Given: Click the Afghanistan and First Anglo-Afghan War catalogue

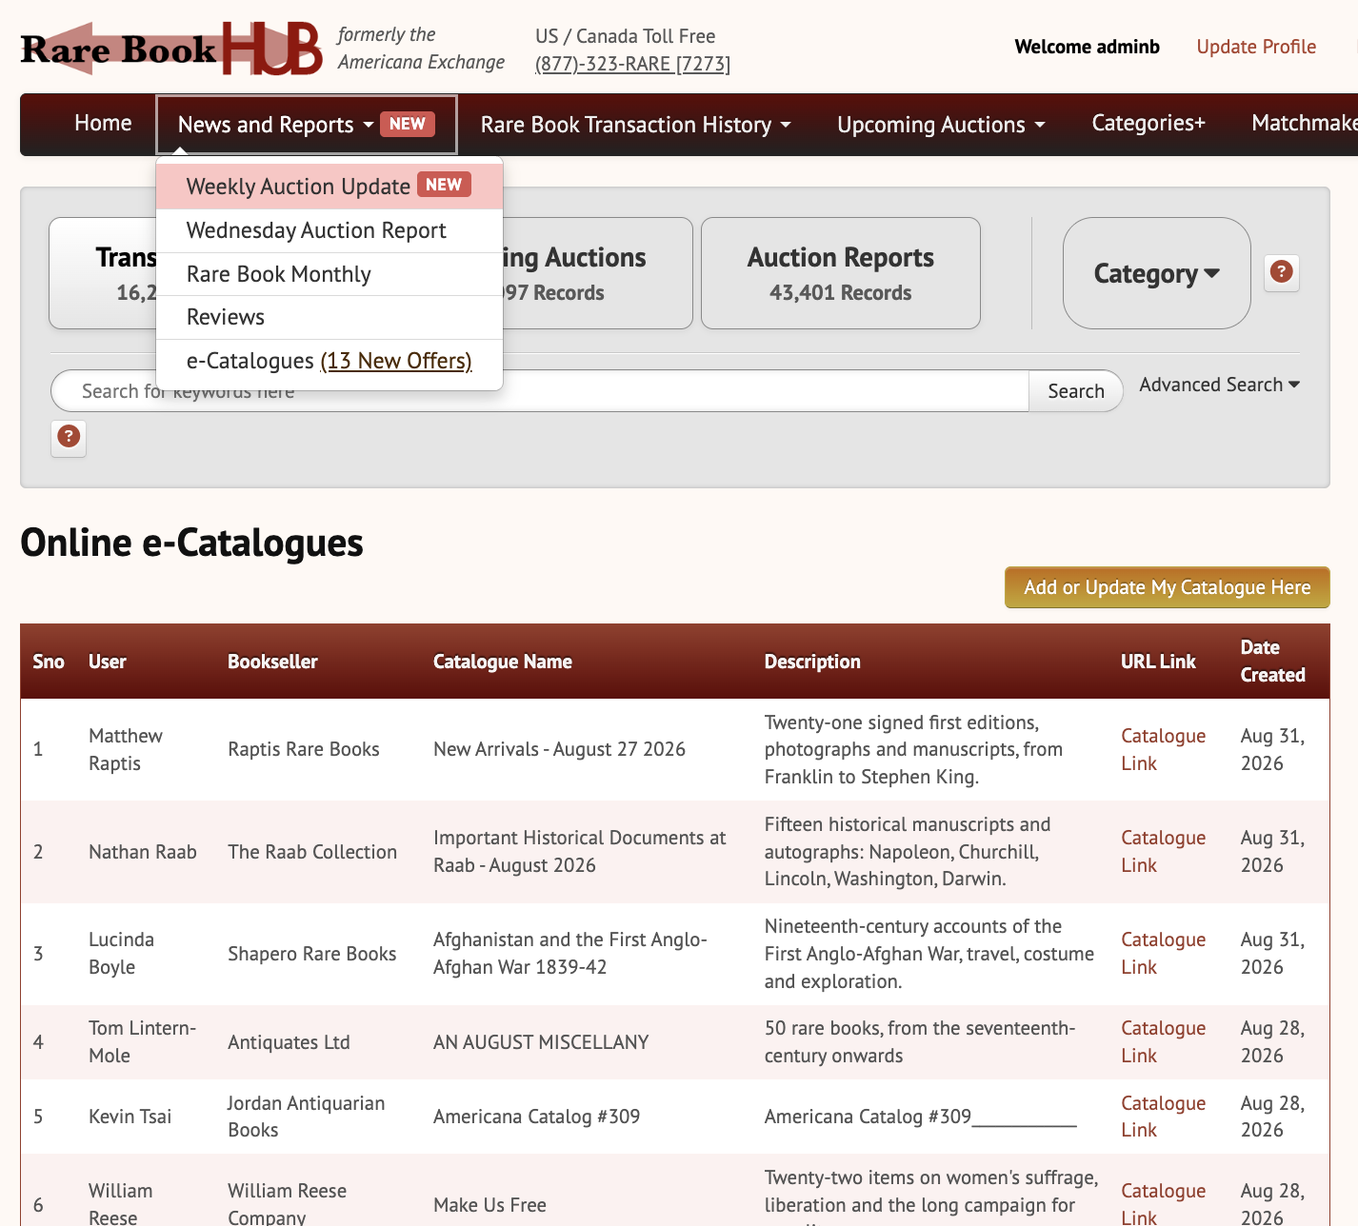Looking at the screenshot, I should tap(570, 953).
